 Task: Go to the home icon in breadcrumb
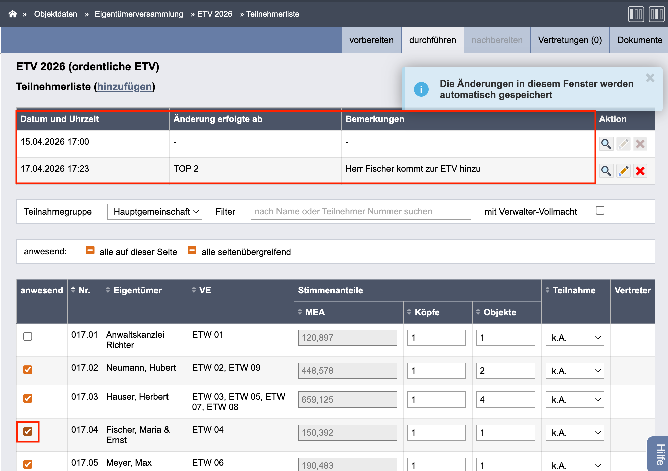tap(13, 14)
